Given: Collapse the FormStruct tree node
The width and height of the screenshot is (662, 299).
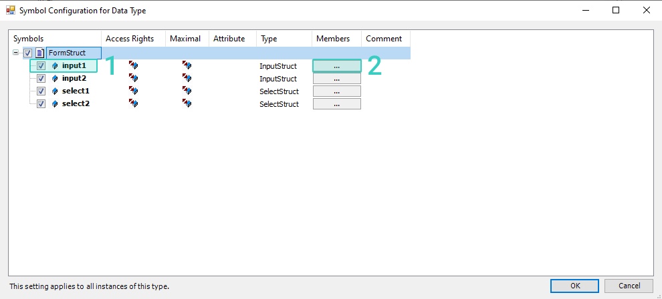Looking at the screenshot, I should (16, 53).
